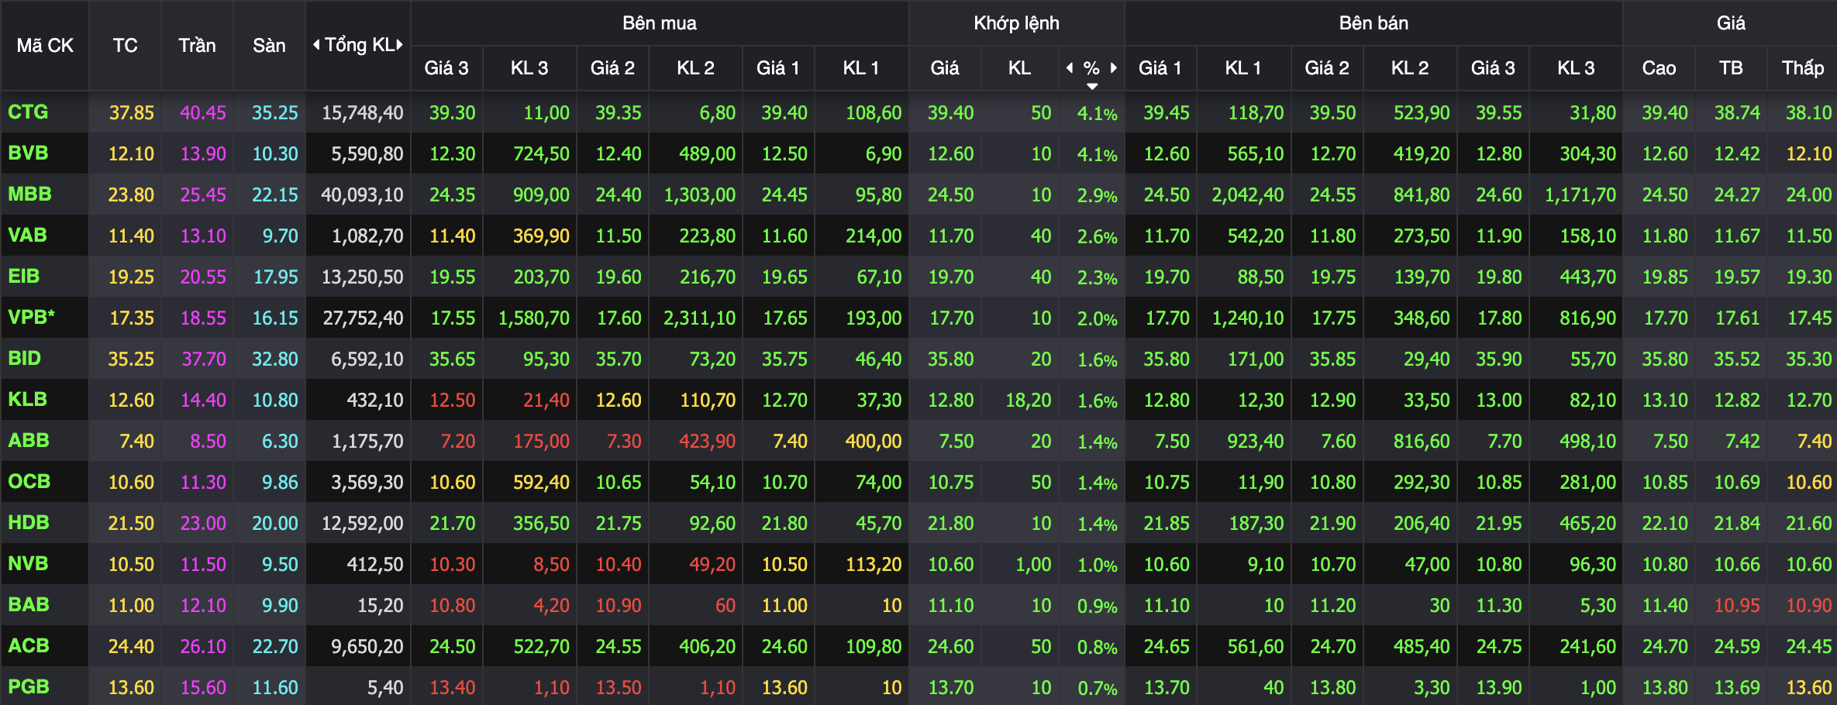Click OCB floor price 9.86

(280, 483)
